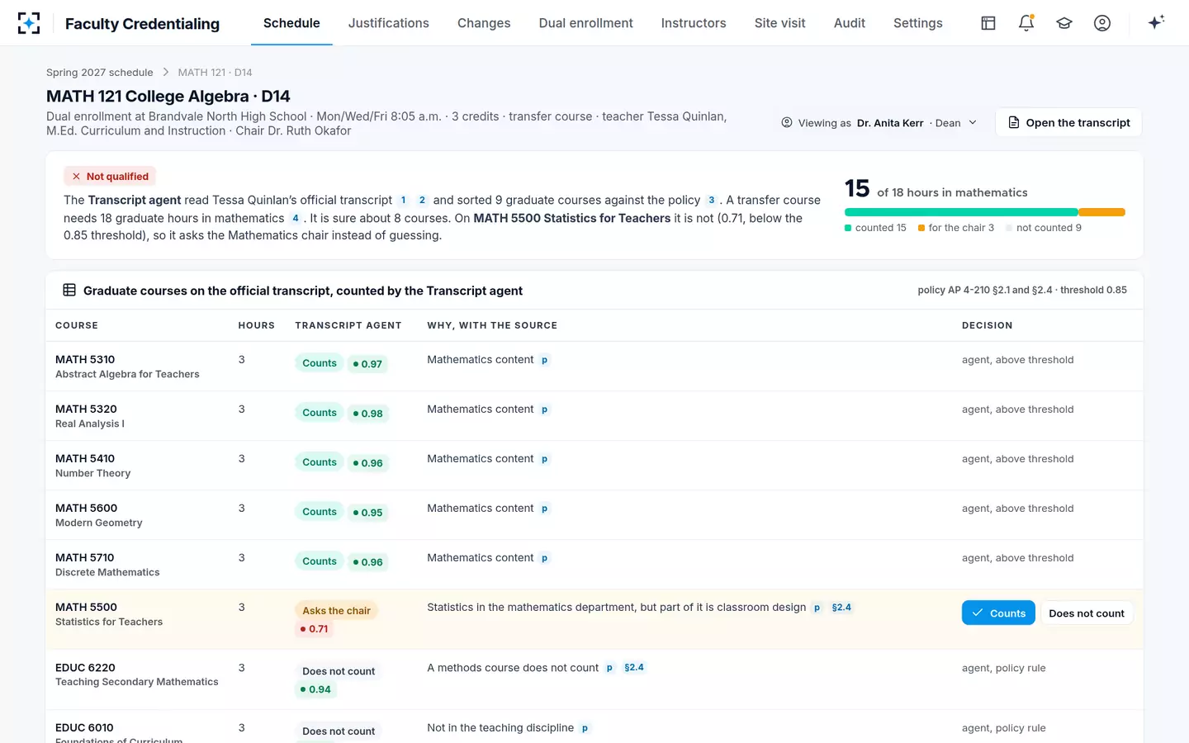Open the transcript button
1189x743 pixels.
pyautogui.click(x=1068, y=122)
